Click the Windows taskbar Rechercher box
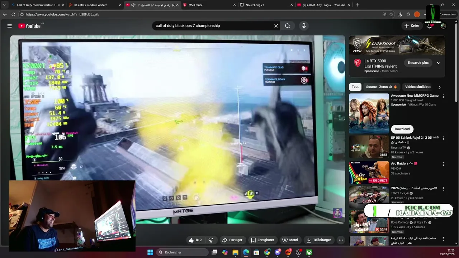The height and width of the screenshot is (258, 459). tap(183, 252)
